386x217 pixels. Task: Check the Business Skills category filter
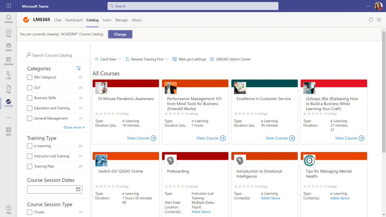tap(29, 98)
